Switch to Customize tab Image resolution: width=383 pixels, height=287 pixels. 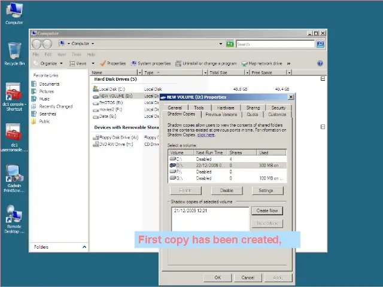click(277, 114)
